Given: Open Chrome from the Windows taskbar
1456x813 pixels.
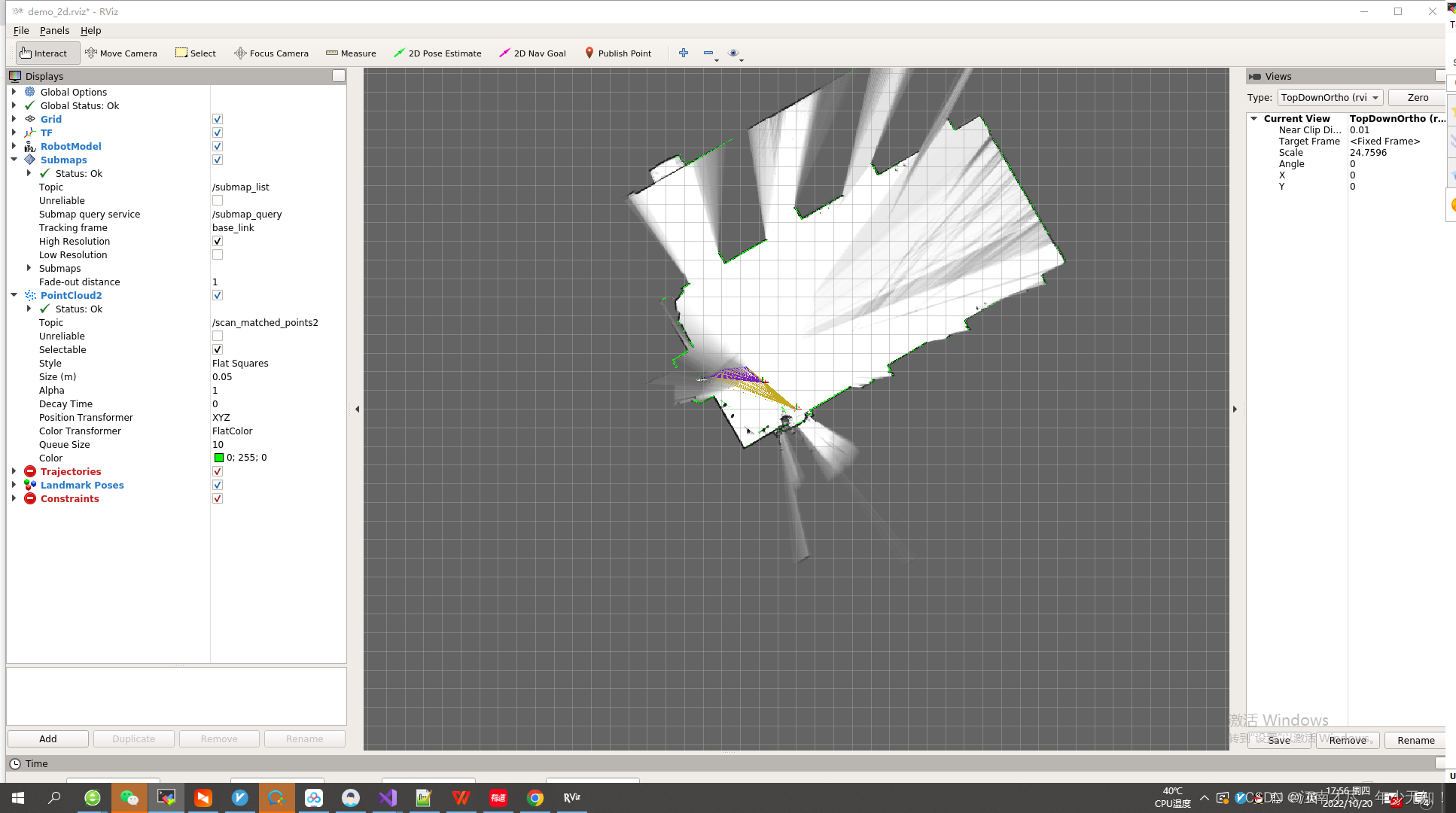Looking at the screenshot, I should coord(535,798).
